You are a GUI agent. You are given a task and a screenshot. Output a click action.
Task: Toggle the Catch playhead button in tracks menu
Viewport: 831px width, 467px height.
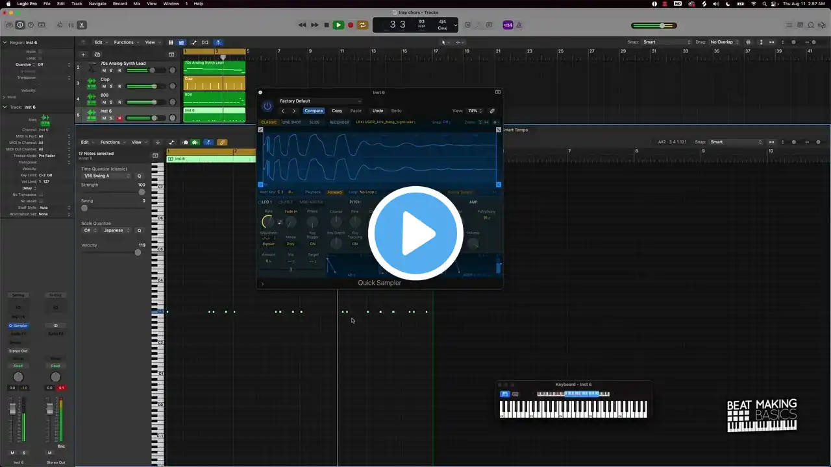click(218, 42)
